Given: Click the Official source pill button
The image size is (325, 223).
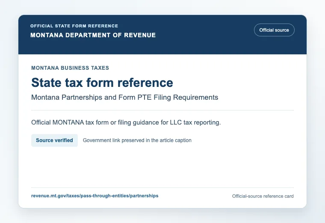Looking at the screenshot, I should click(274, 30).
